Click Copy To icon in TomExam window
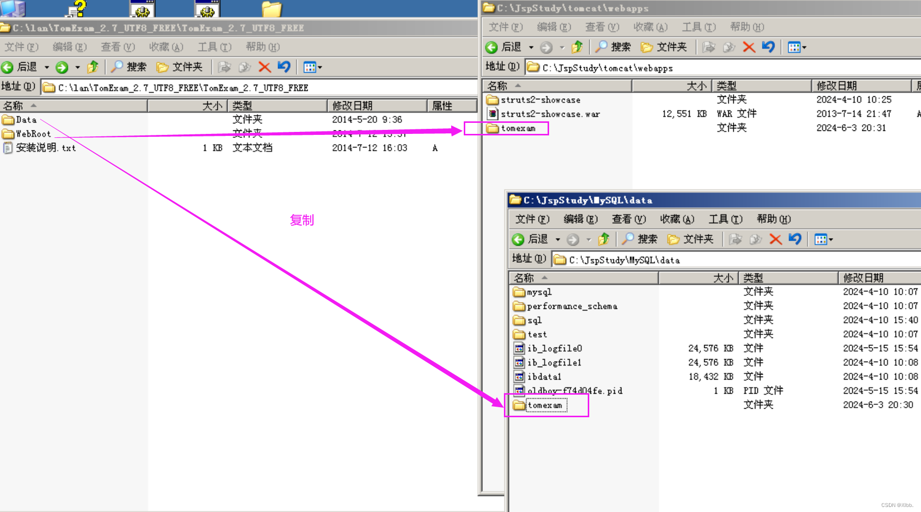The width and height of the screenshot is (921, 512). (x=244, y=67)
